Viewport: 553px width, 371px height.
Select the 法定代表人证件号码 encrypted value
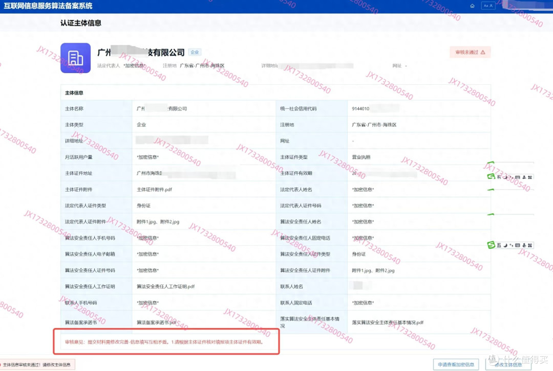point(363,205)
